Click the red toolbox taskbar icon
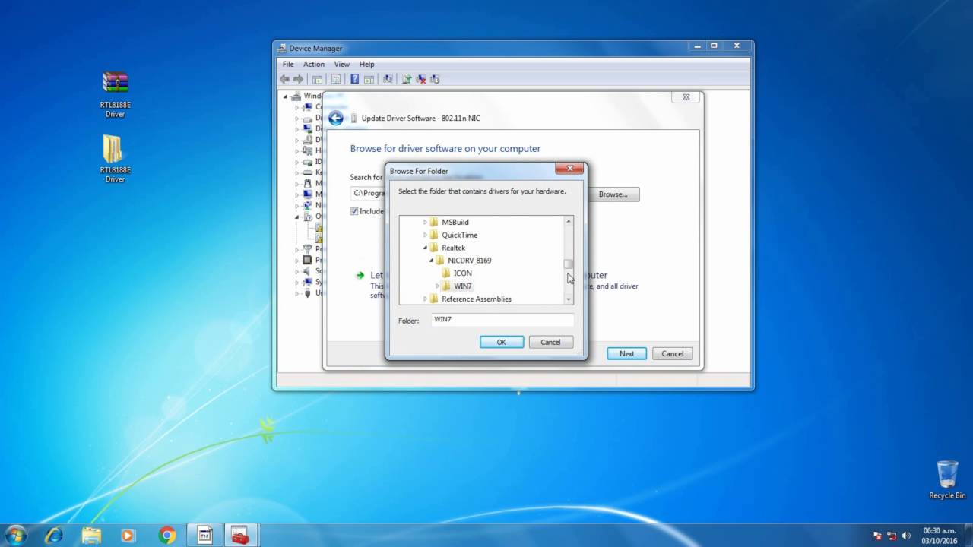Screen dimensions: 973x547 (x=240, y=535)
